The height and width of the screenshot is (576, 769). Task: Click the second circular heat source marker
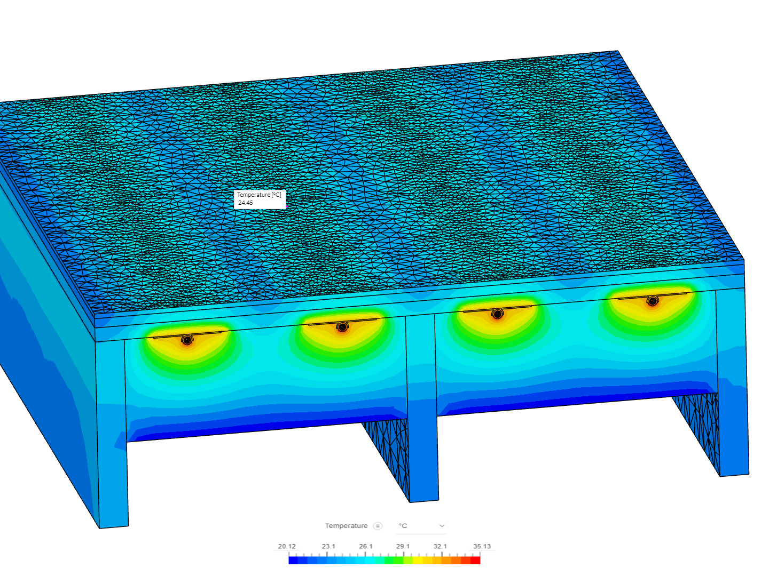[x=342, y=328]
